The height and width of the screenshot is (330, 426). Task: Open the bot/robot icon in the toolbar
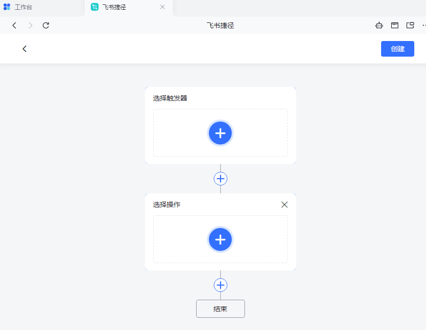pyautogui.click(x=379, y=25)
